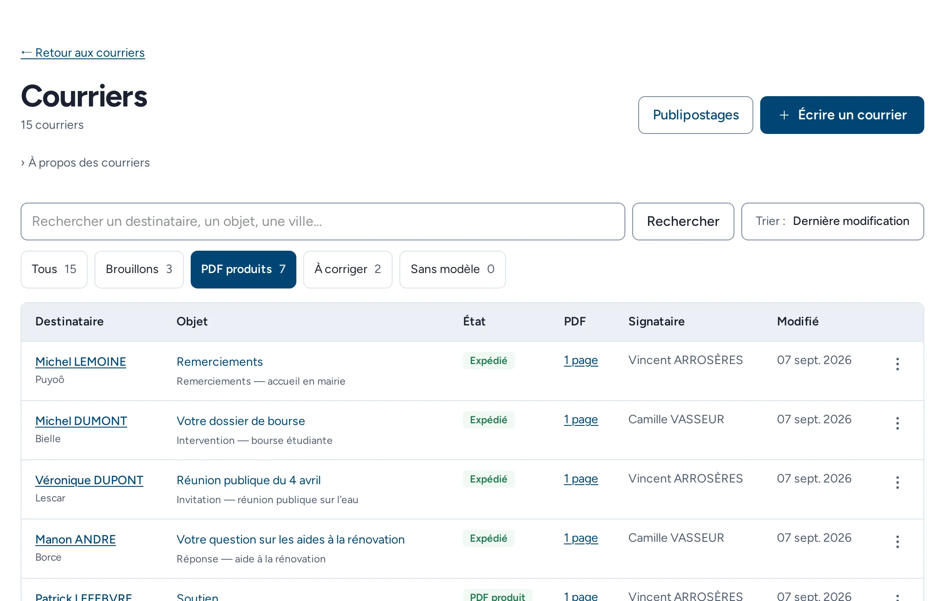Select the Brouillons 3 filter tab
Image resolution: width=932 pixels, height=601 pixels.
[139, 269]
